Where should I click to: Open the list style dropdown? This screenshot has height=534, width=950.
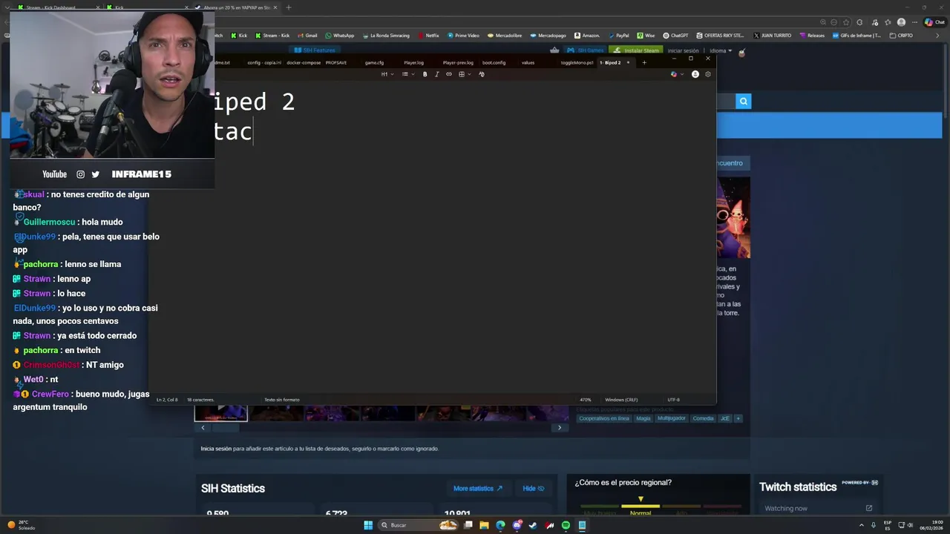pos(407,74)
